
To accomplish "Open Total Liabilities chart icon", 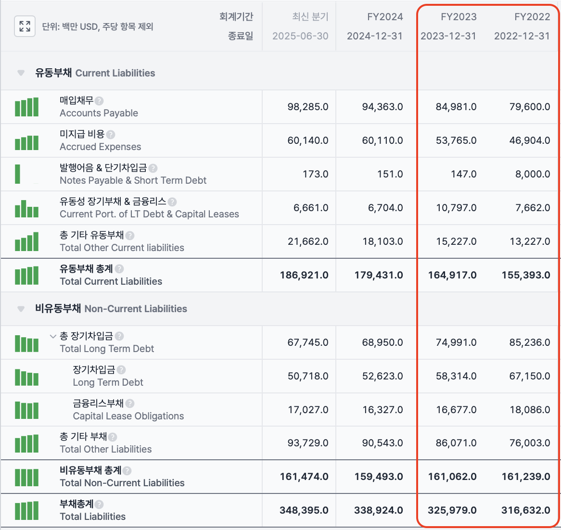I will point(26,511).
